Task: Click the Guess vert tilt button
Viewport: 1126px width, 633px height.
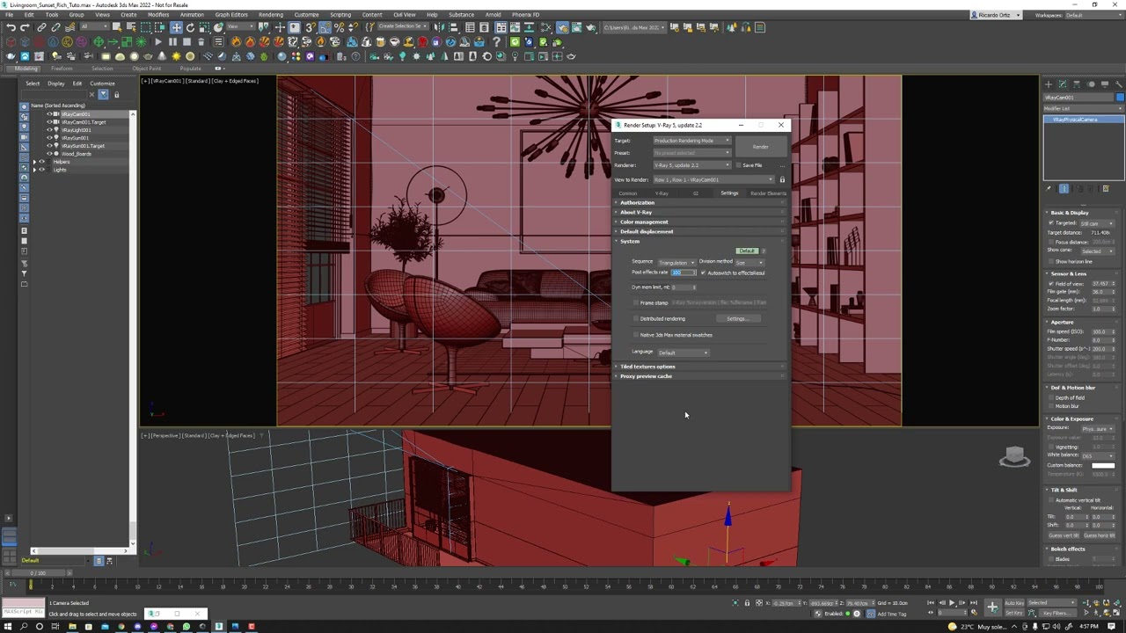Action: pyautogui.click(x=1064, y=535)
